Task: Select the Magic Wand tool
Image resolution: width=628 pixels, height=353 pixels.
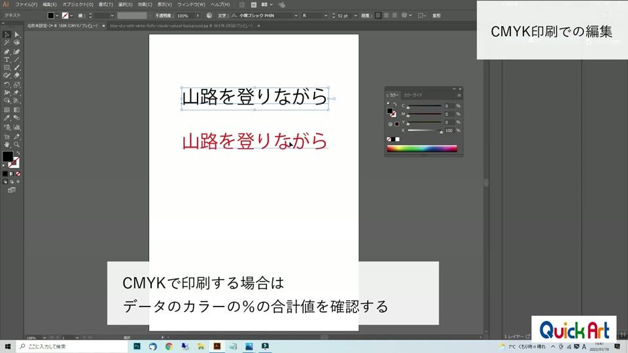Action: point(7,42)
